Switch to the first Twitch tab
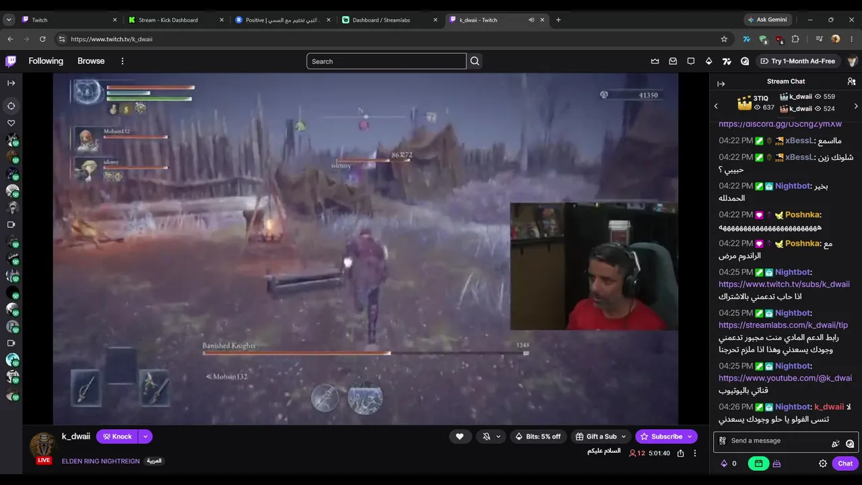Viewport: 862px width, 485px height. pos(69,20)
